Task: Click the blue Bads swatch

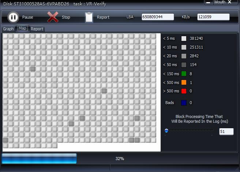Action: [x=184, y=103]
